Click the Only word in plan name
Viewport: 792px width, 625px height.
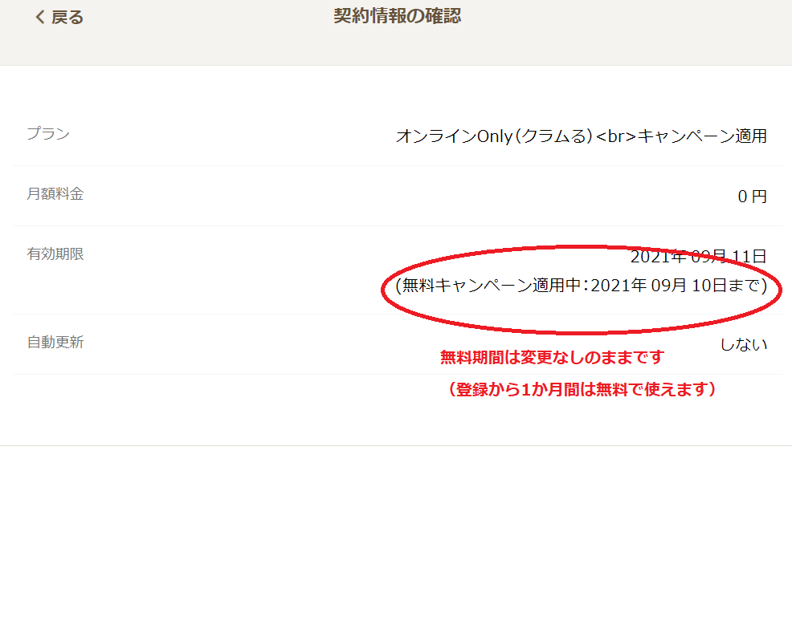[495, 136]
